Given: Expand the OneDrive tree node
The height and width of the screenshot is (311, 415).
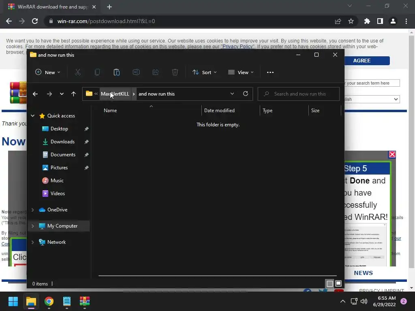Looking at the screenshot, I should click(x=33, y=210).
